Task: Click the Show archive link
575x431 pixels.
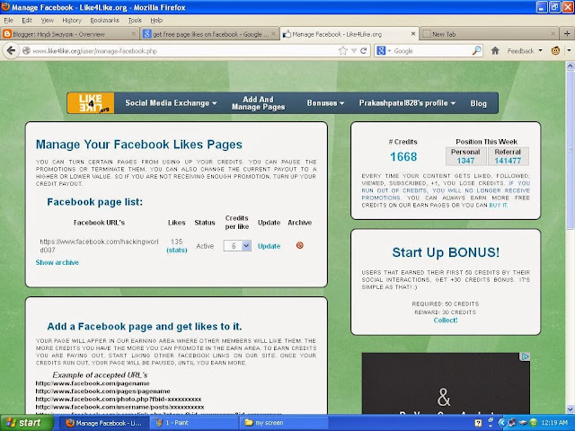Action: click(57, 262)
